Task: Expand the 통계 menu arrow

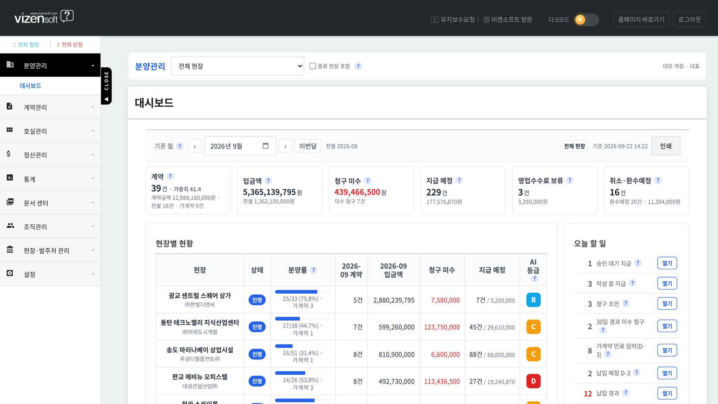Action: click(x=93, y=179)
